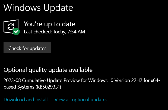Click the word Update in the page title
Image resolution: width=168 pixels, height=110 pixels.
(x=58, y=8)
